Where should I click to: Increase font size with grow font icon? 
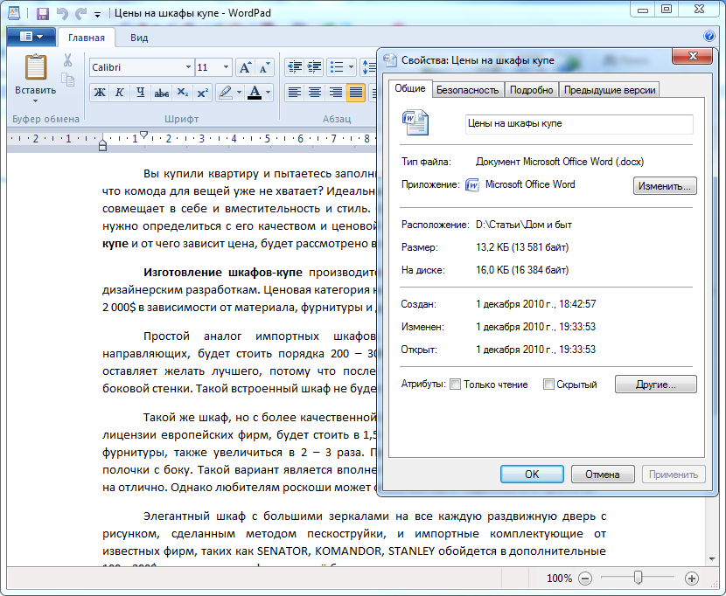point(245,67)
